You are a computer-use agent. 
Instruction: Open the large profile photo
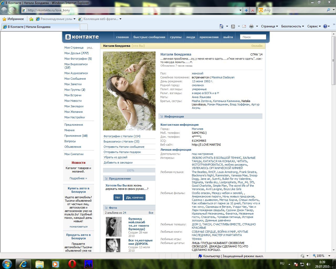(129, 91)
